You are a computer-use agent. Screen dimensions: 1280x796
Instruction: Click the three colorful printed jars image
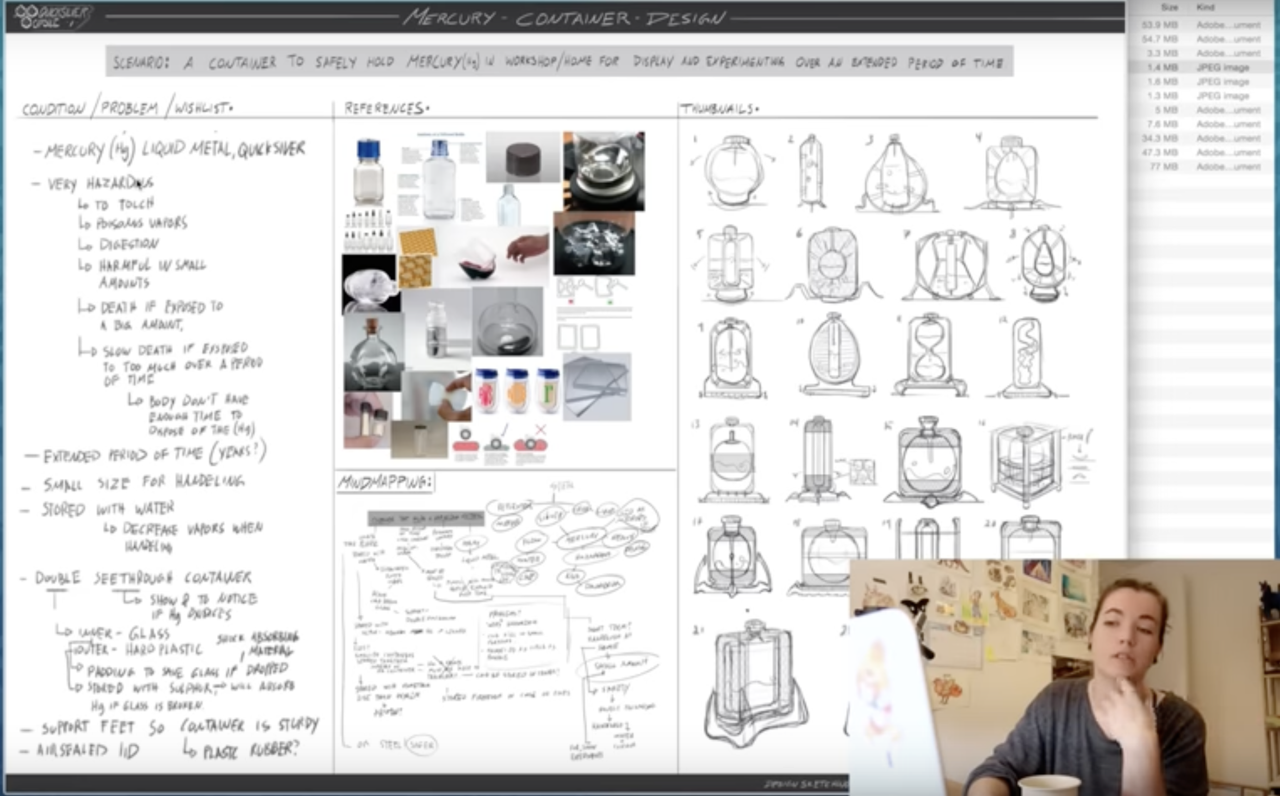[517, 390]
